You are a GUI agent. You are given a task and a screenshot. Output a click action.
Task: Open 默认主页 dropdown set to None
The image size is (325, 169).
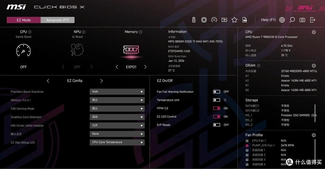[x=117, y=134]
